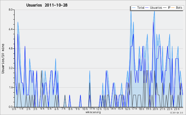Click the '8 h' x-axis label
This screenshot has height=115, width=186.
pos(70,109)
